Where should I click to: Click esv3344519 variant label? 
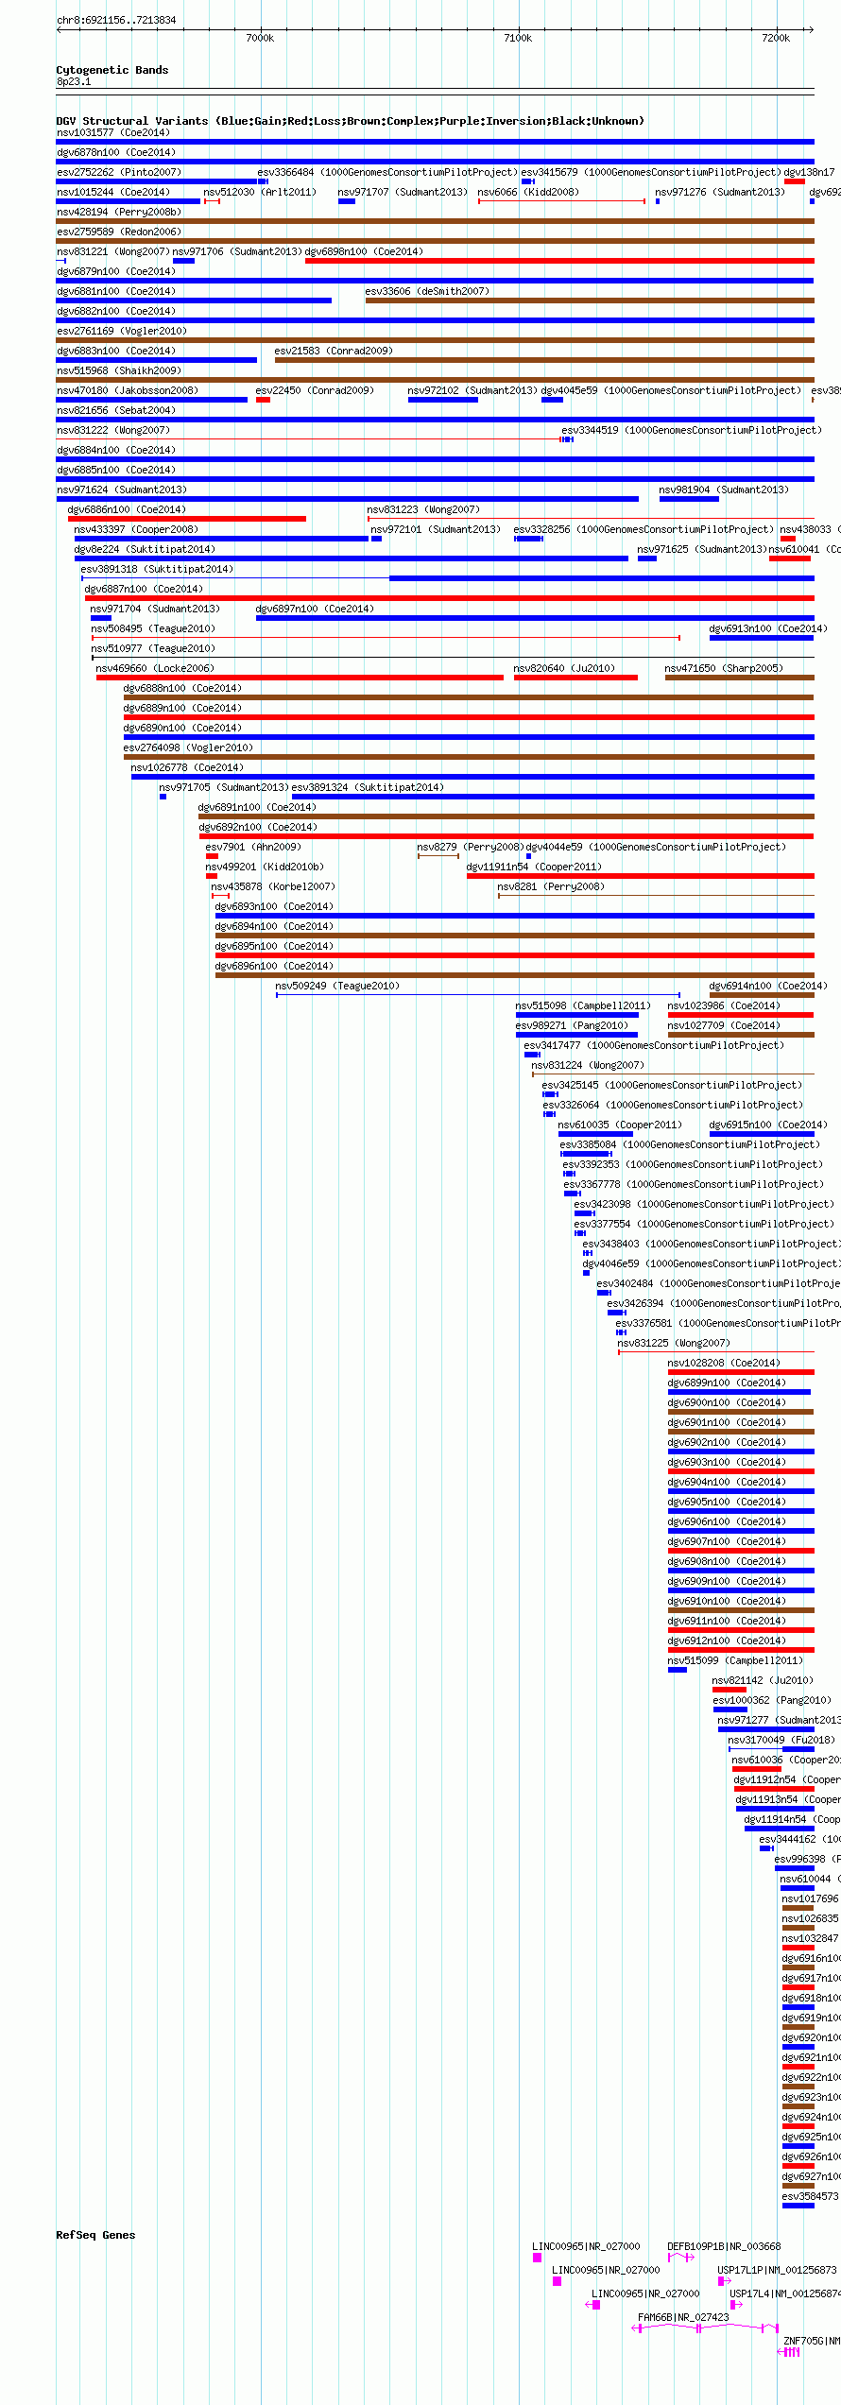692,430
